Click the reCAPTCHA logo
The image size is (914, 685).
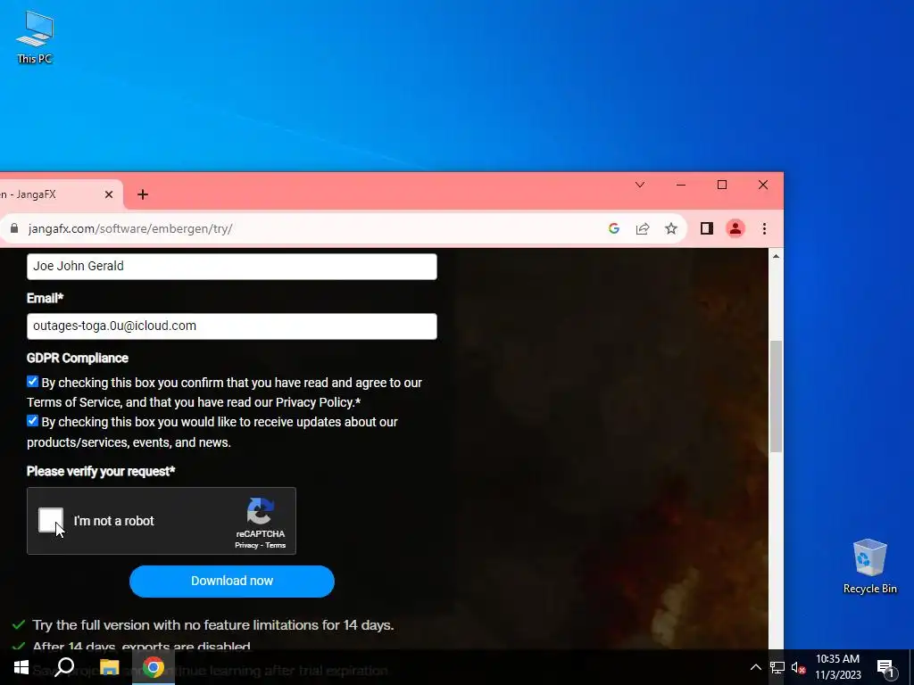tap(260, 511)
